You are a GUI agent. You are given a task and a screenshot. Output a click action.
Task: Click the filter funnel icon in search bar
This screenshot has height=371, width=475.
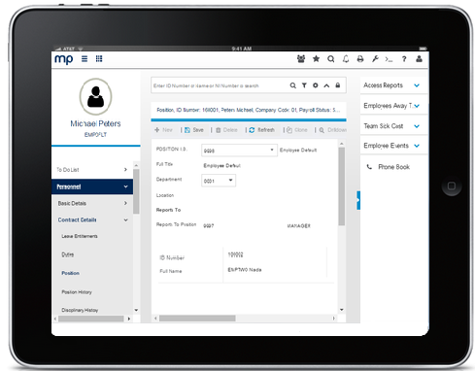(304, 85)
